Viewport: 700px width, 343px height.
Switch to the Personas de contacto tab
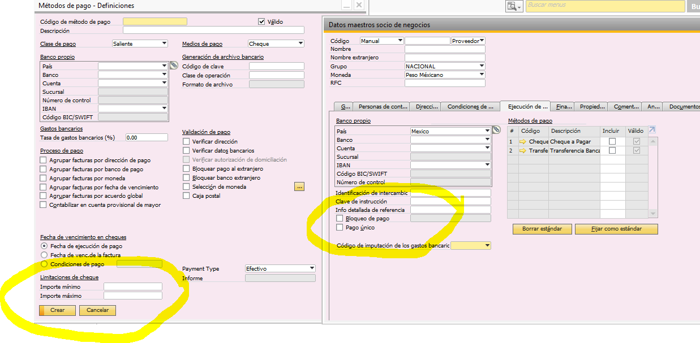tap(383, 106)
